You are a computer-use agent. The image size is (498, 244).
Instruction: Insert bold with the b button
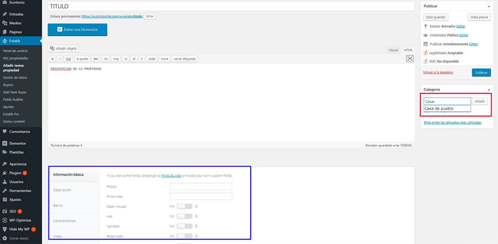coord(52,58)
